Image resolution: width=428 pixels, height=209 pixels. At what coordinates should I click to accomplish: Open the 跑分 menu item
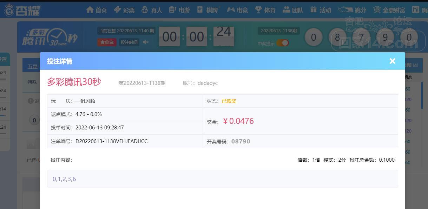tap(352, 10)
